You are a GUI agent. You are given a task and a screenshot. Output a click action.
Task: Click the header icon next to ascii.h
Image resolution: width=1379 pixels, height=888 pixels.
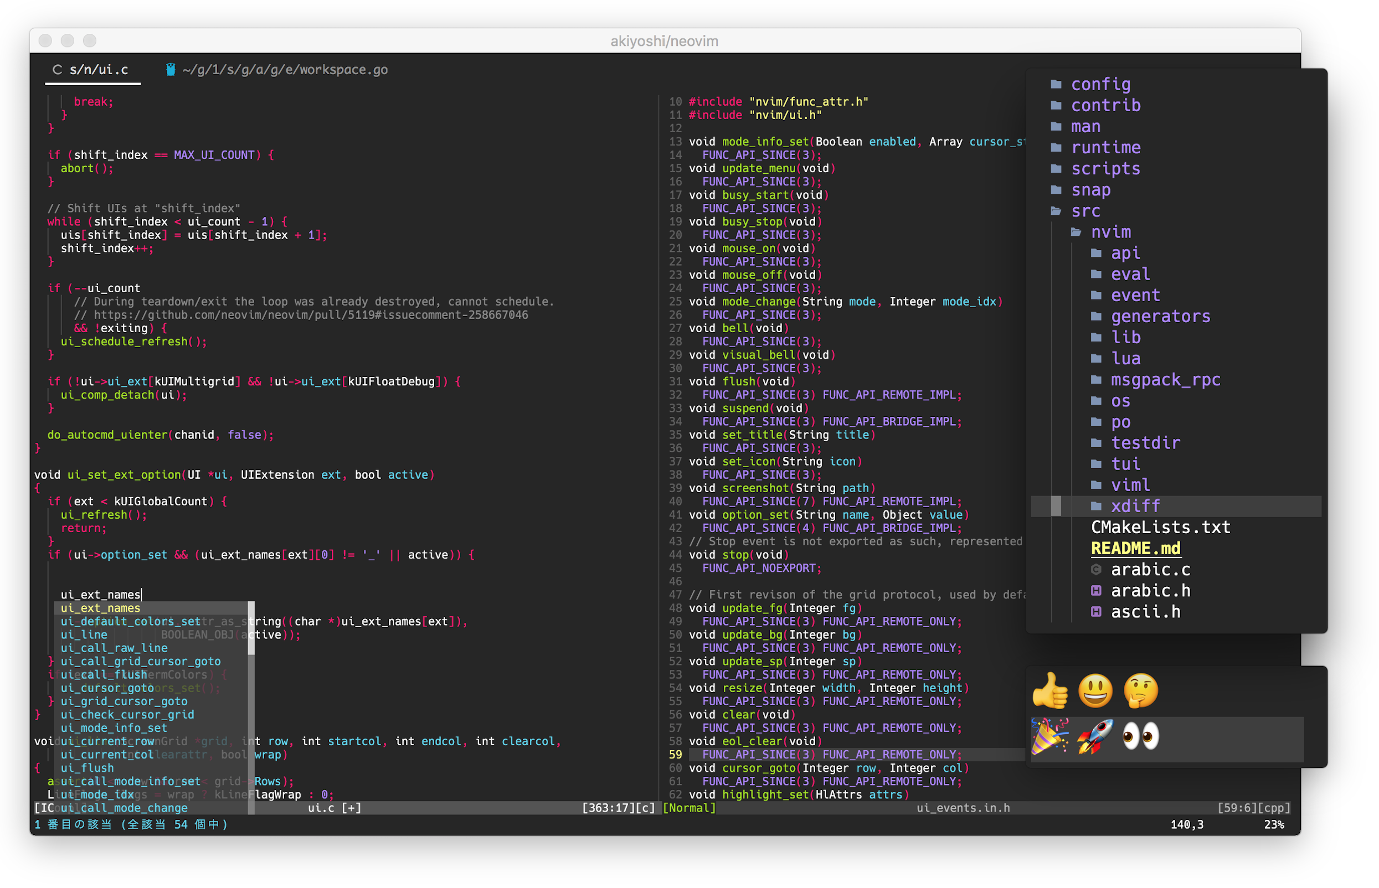coord(1097,612)
